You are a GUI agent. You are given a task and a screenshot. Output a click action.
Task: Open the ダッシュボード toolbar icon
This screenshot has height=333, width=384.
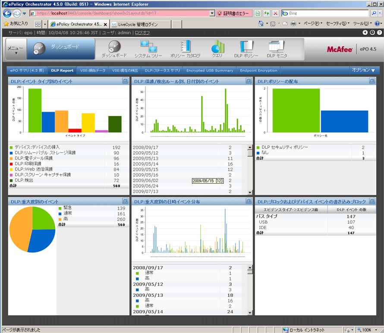pyautogui.click(x=114, y=49)
